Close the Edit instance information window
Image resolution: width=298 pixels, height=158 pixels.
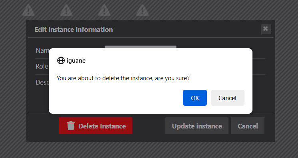(266, 29)
